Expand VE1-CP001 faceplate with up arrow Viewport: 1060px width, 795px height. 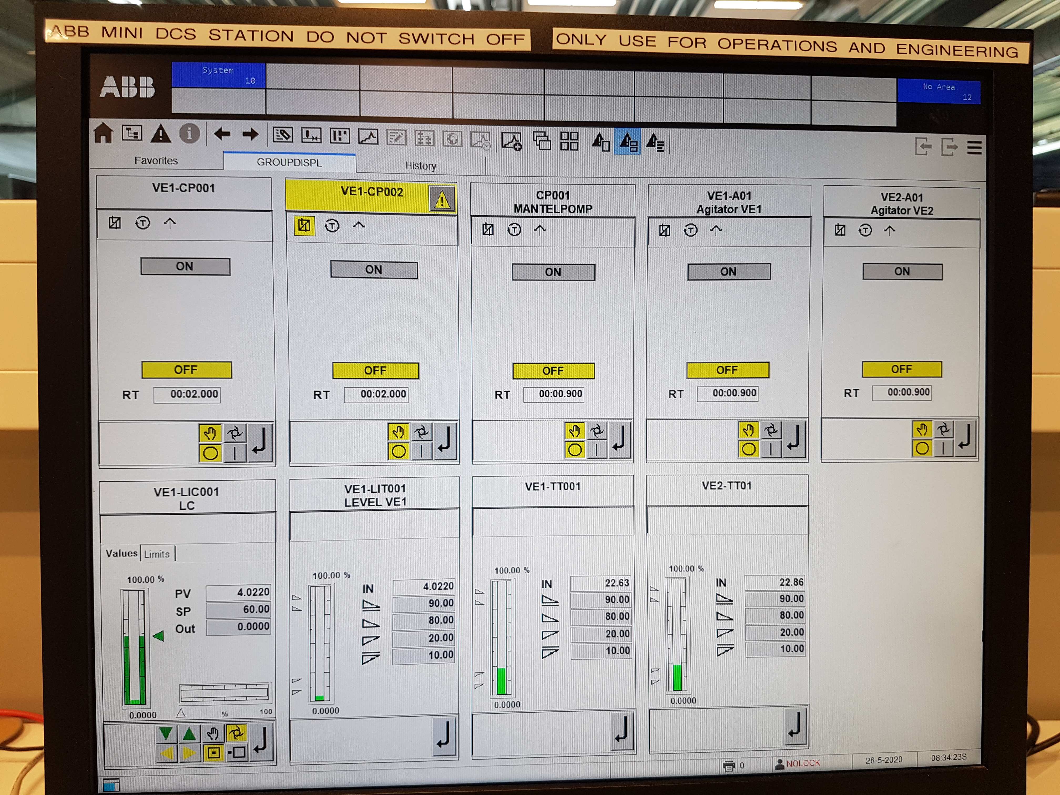pyautogui.click(x=170, y=223)
